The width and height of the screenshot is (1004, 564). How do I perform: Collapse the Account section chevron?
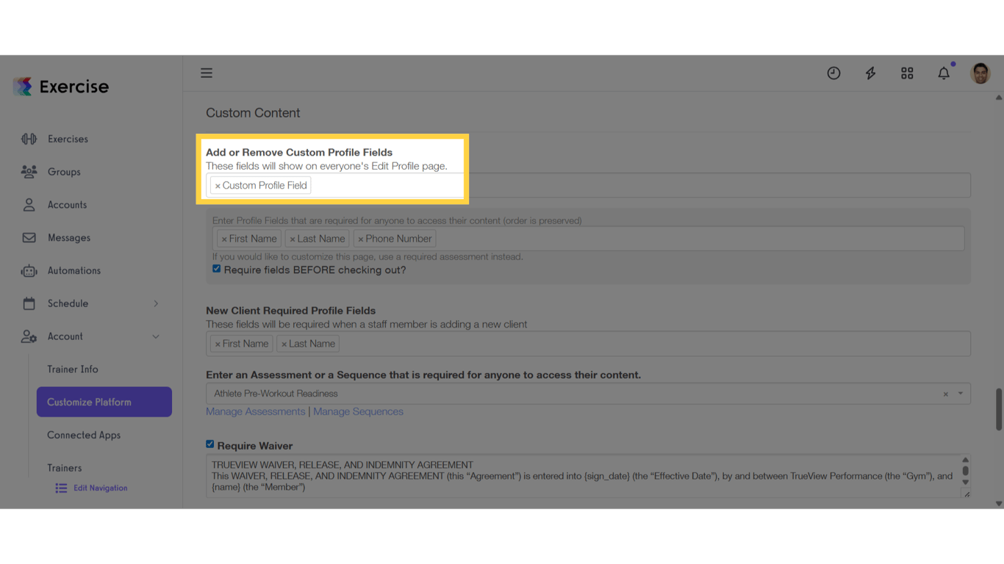(156, 336)
